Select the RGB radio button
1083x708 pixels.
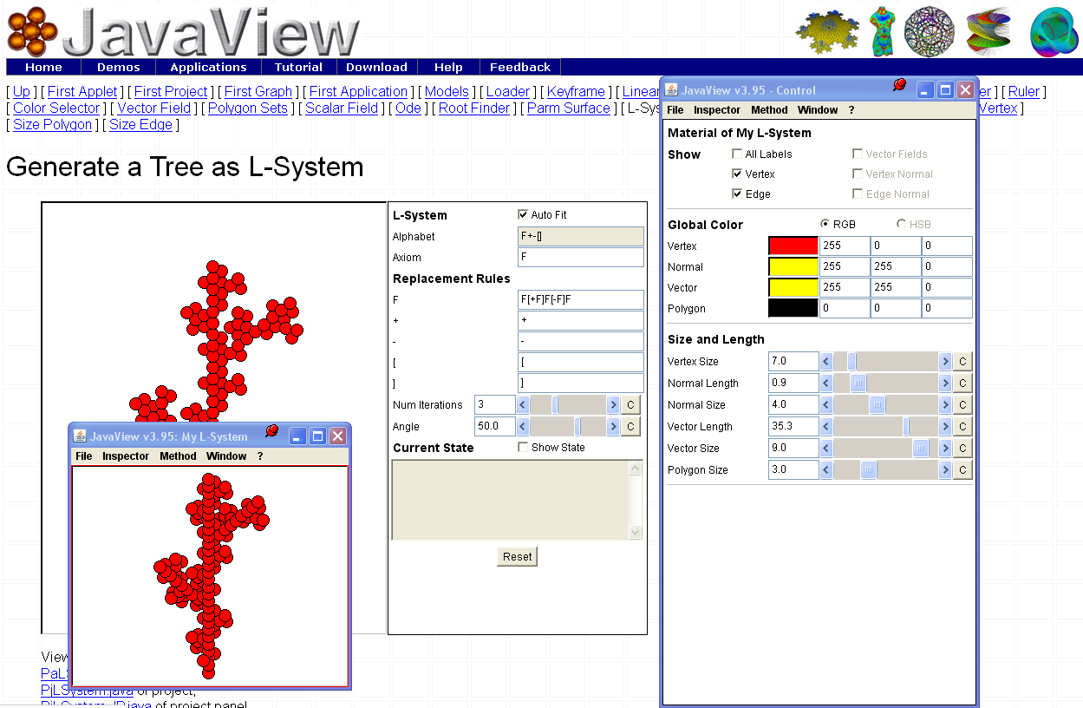(825, 224)
